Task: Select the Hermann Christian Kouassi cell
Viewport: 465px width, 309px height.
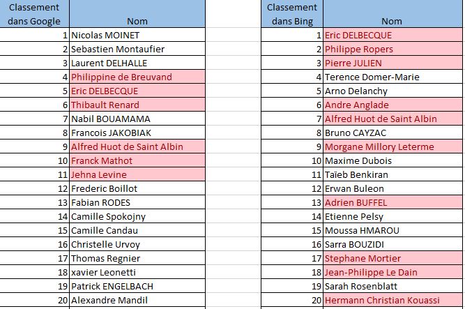Action: click(x=392, y=300)
